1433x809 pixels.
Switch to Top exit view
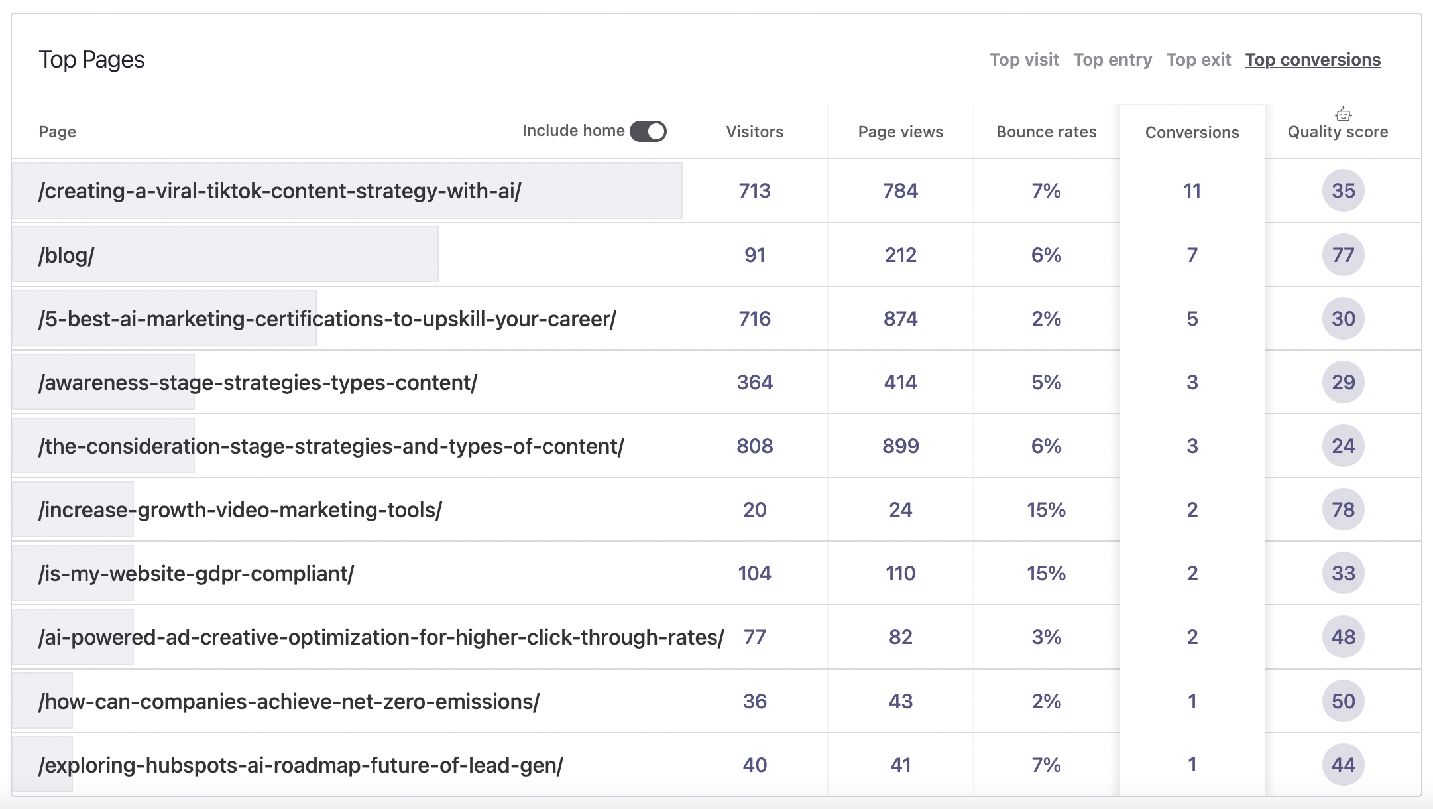coord(1198,59)
